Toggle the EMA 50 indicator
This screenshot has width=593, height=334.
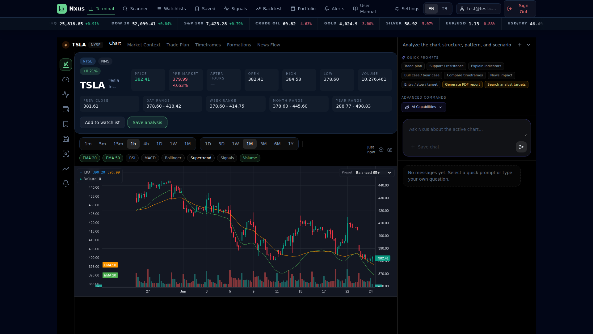coord(113,158)
